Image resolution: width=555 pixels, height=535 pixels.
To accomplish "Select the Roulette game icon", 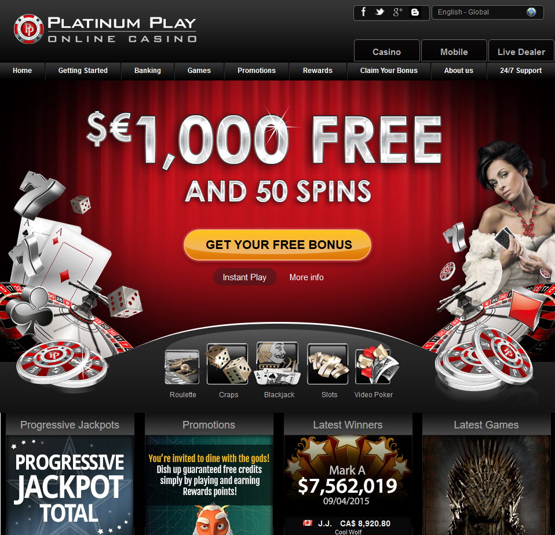I will click(182, 367).
